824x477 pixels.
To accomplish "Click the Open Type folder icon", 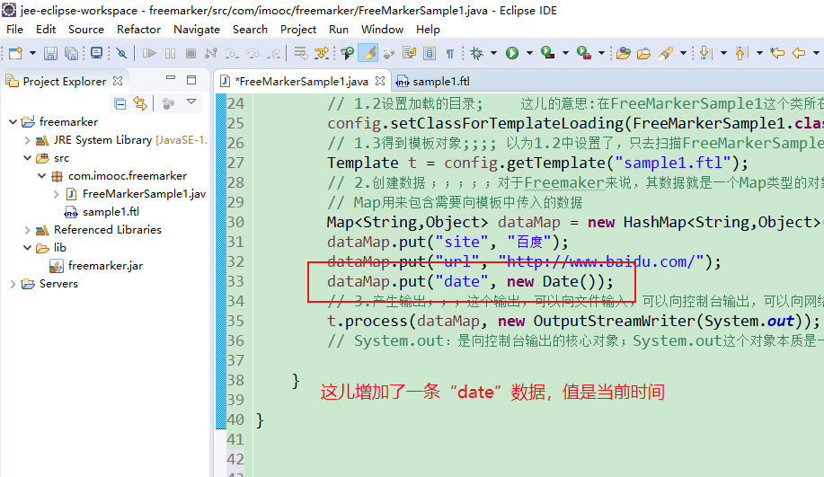I will tap(624, 53).
